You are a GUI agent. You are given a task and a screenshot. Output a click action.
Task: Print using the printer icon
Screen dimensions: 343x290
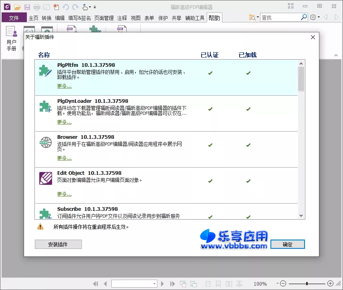pos(37,7)
